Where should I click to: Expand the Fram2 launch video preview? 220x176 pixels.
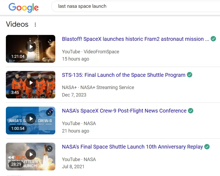coord(49,41)
